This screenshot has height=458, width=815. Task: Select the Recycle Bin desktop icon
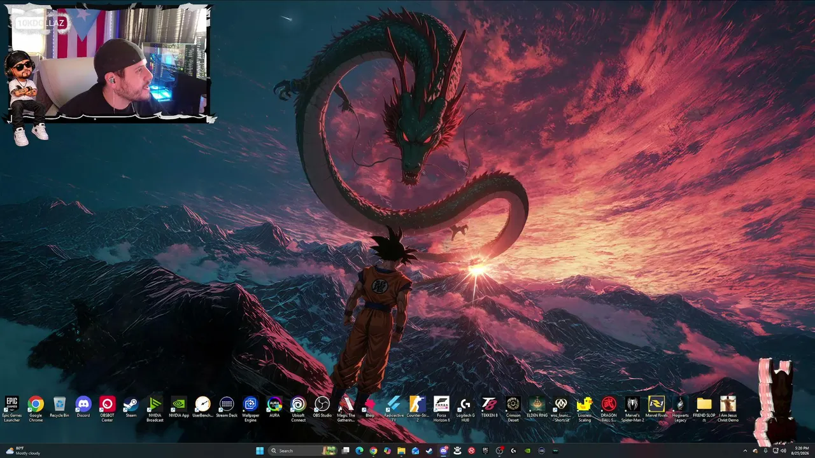pos(59,407)
